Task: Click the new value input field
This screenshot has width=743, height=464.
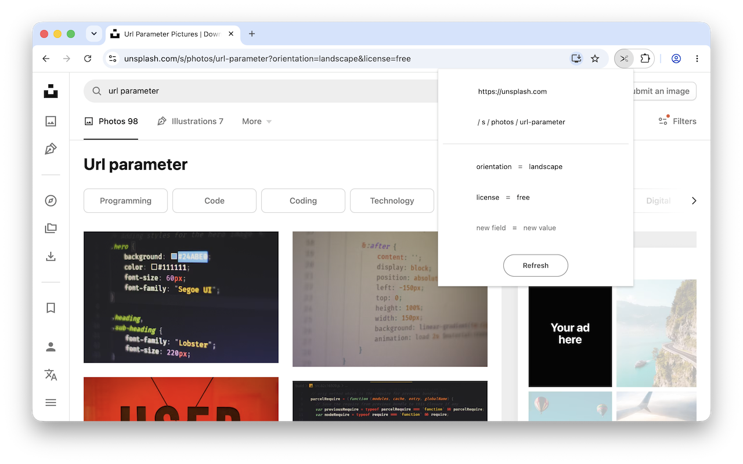Action: [x=539, y=228]
